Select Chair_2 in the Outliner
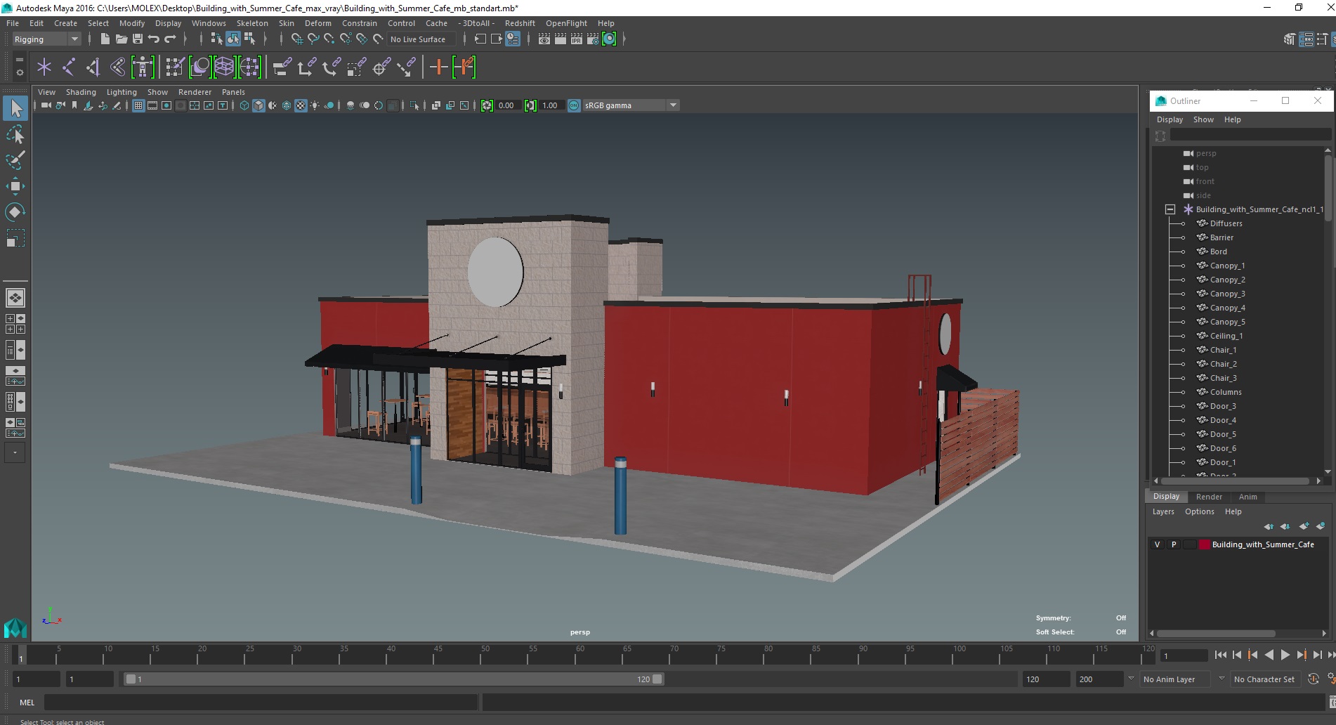 point(1223,364)
